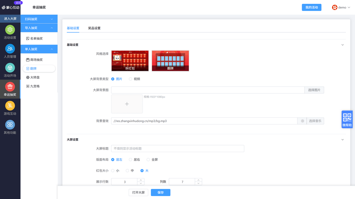This screenshot has height=199, width=355.
Task: Open the 大转盘 menu item
Action: point(39,77)
